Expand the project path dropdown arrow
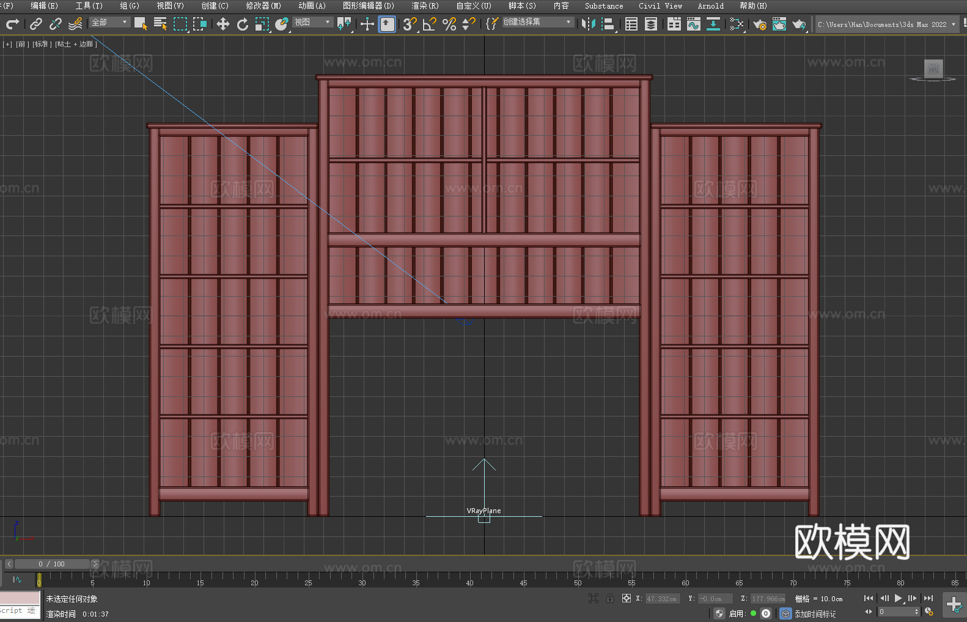The height and width of the screenshot is (622, 967). [x=953, y=24]
